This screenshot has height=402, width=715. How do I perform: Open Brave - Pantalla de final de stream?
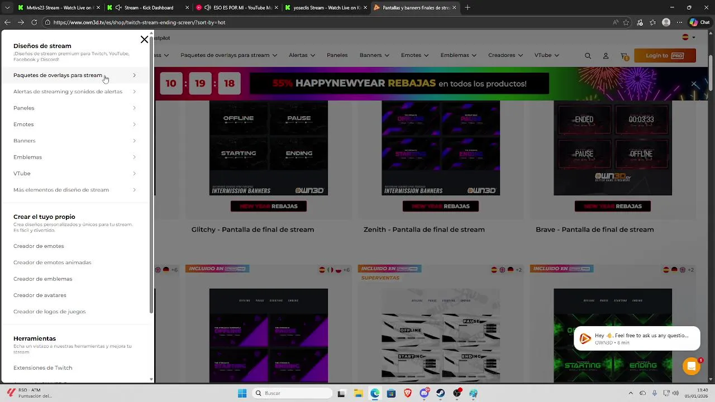click(x=594, y=229)
